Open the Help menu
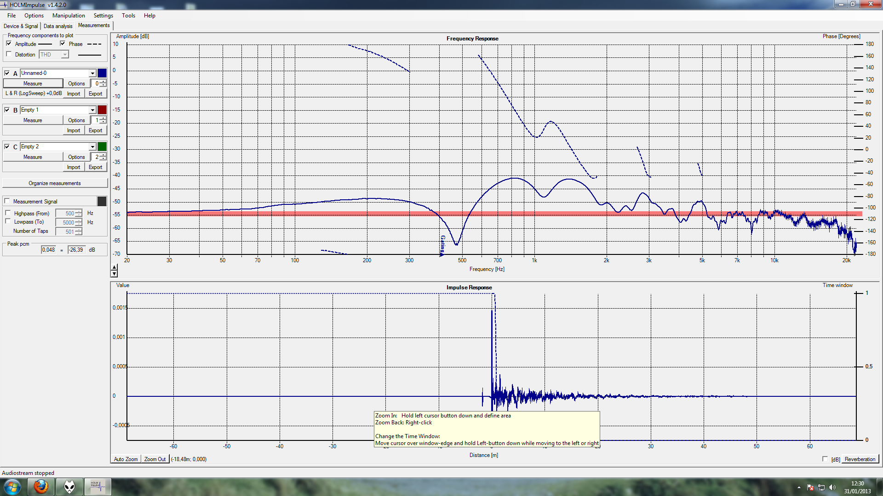 pos(149,15)
